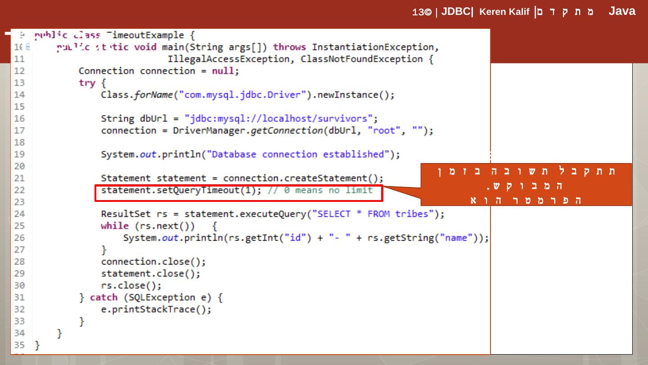Select line number 24 in the gutter
This screenshot has height=365, width=648.
coord(19,214)
